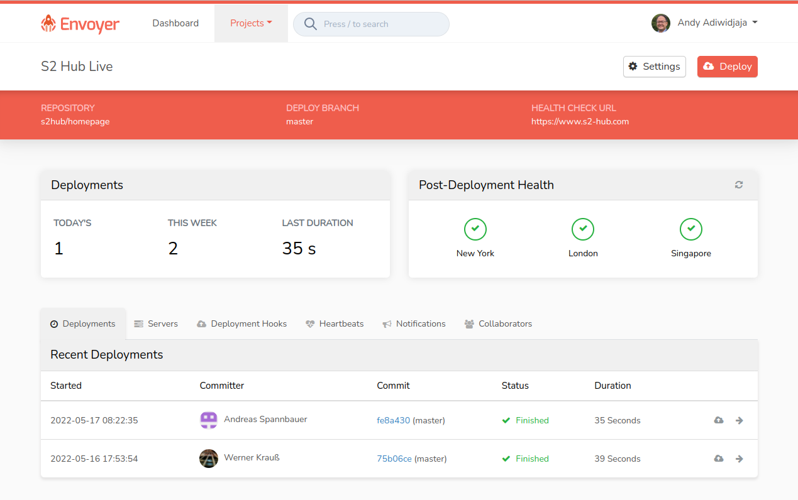Refresh the Post-Deployment Health panel

(x=739, y=185)
